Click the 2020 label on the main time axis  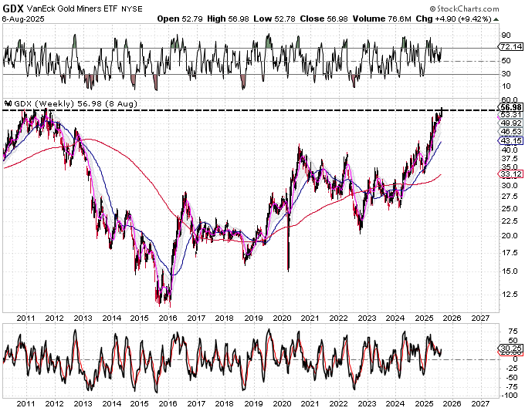coord(282,318)
